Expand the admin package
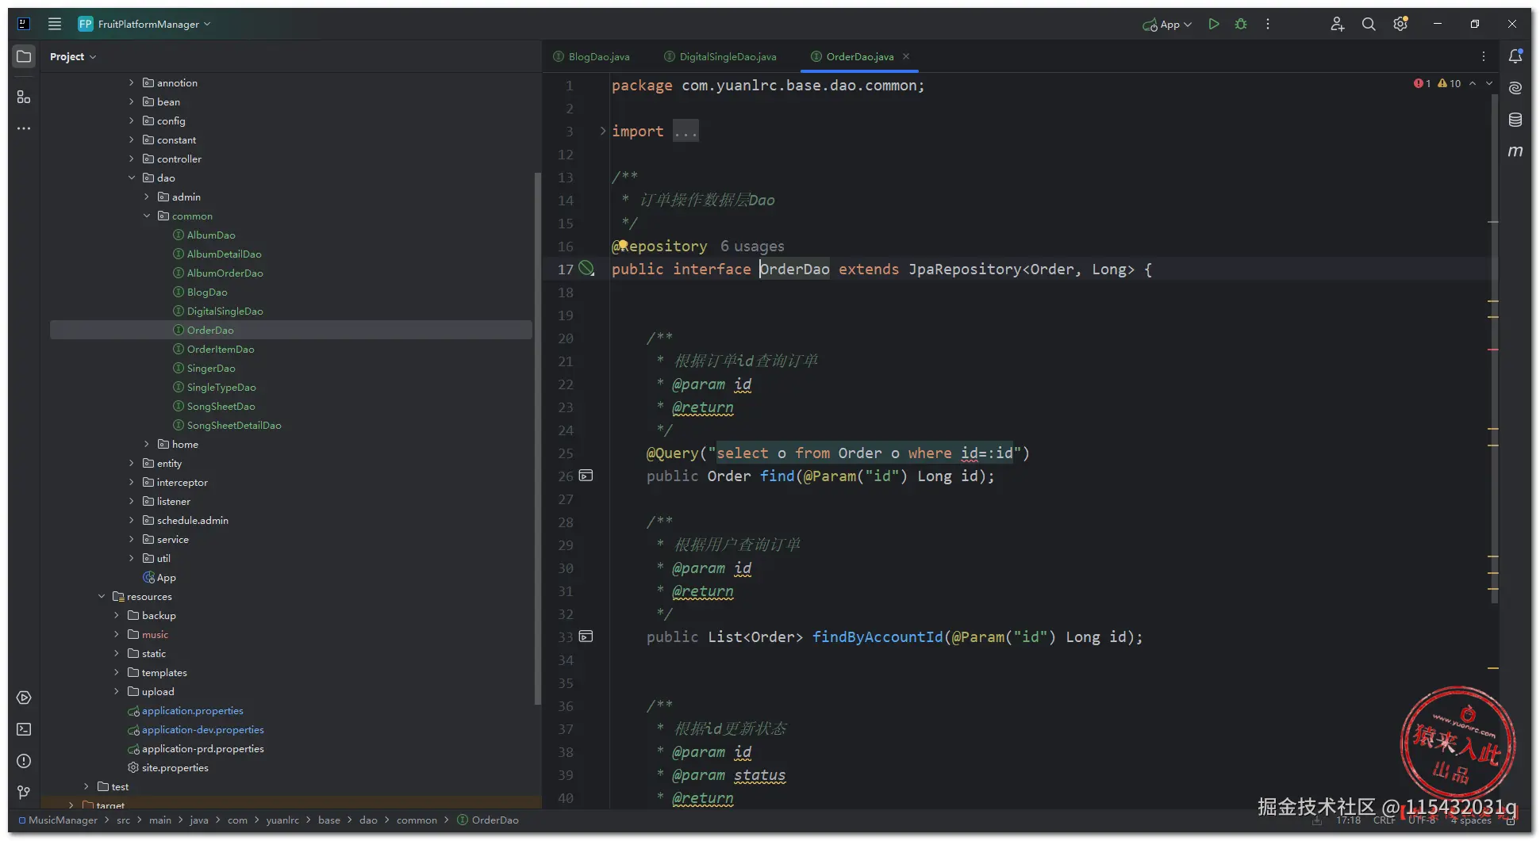The height and width of the screenshot is (841, 1540). click(x=147, y=197)
